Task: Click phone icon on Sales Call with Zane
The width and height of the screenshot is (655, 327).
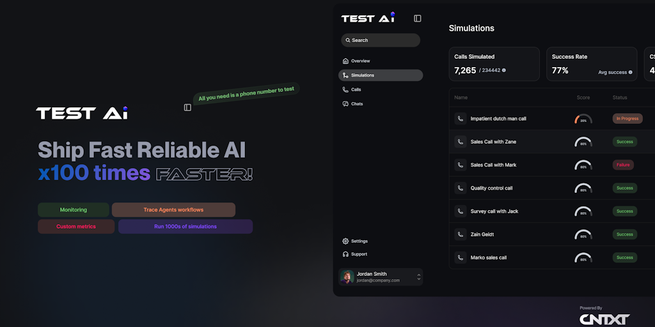Action: tap(461, 142)
